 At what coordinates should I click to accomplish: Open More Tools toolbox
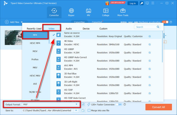(x=123, y=12)
